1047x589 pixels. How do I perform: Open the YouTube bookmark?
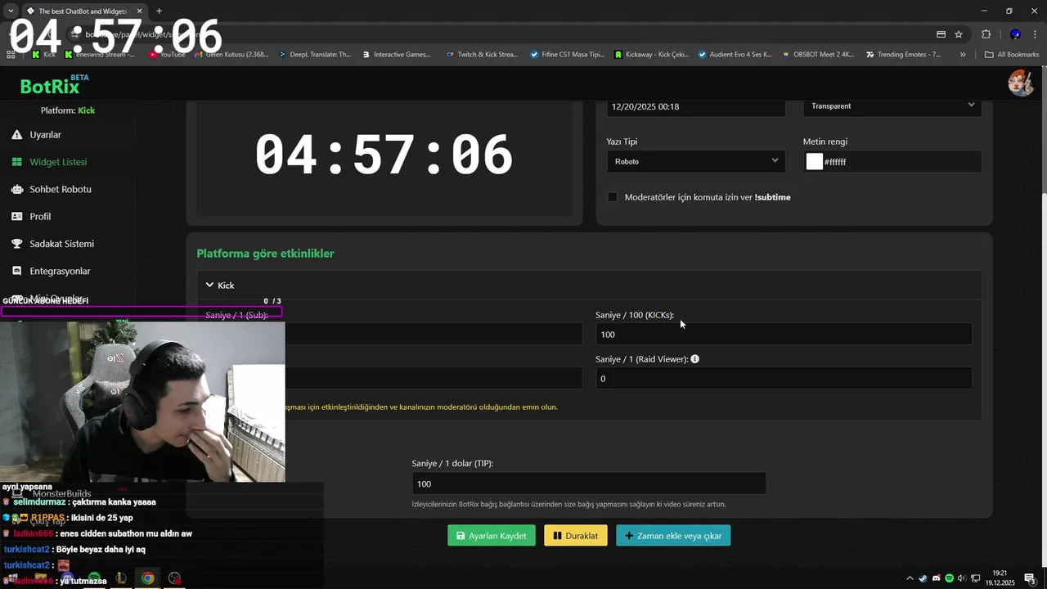[167, 55]
